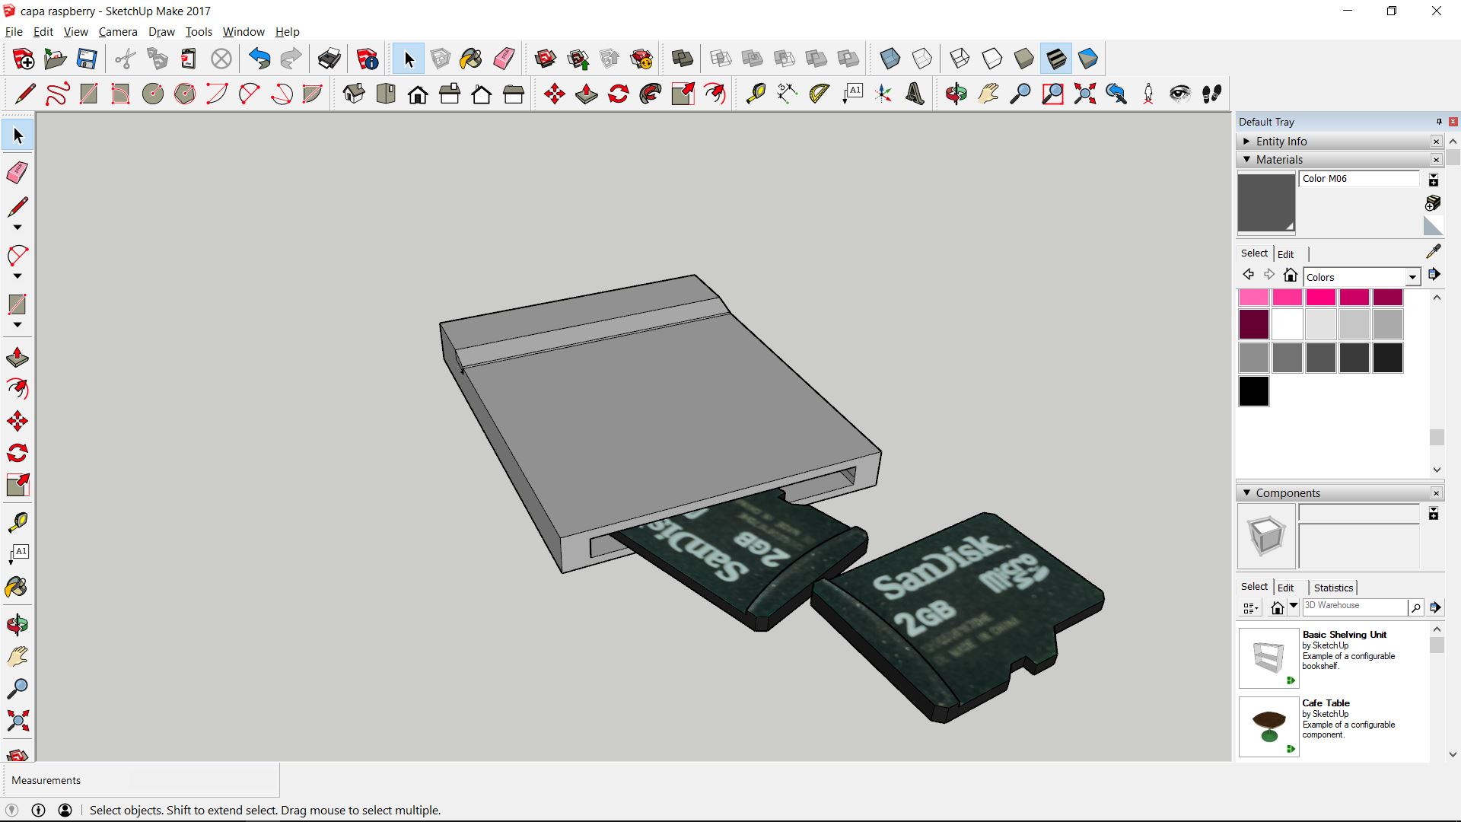The height and width of the screenshot is (822, 1461).
Task: Switch to the Components Statistics tab
Action: tap(1333, 588)
